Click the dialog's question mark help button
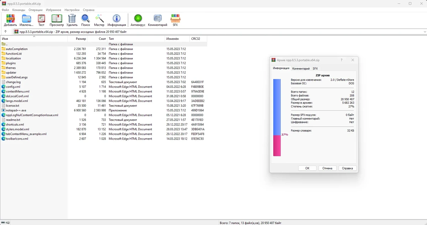The width and height of the screenshot is (427, 225). [x=341, y=60]
